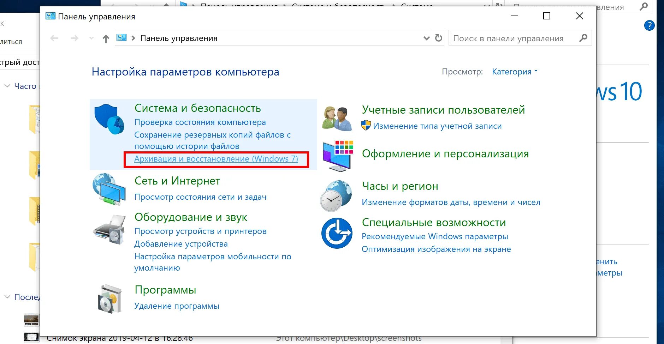This screenshot has height=344, width=664.
Task: Click the Appearance and Personalization monitor icon
Action: [x=338, y=156]
